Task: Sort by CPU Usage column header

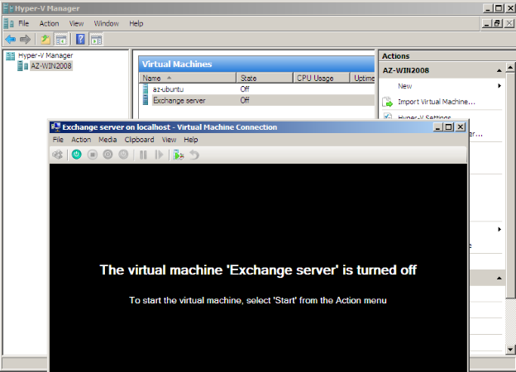Action: (x=321, y=78)
